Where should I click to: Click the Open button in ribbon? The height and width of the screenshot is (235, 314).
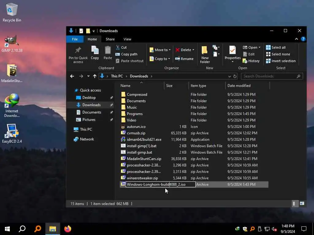coord(250,47)
